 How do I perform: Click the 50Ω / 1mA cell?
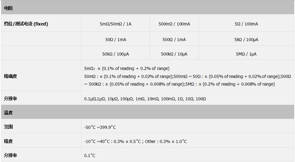pos(116,40)
